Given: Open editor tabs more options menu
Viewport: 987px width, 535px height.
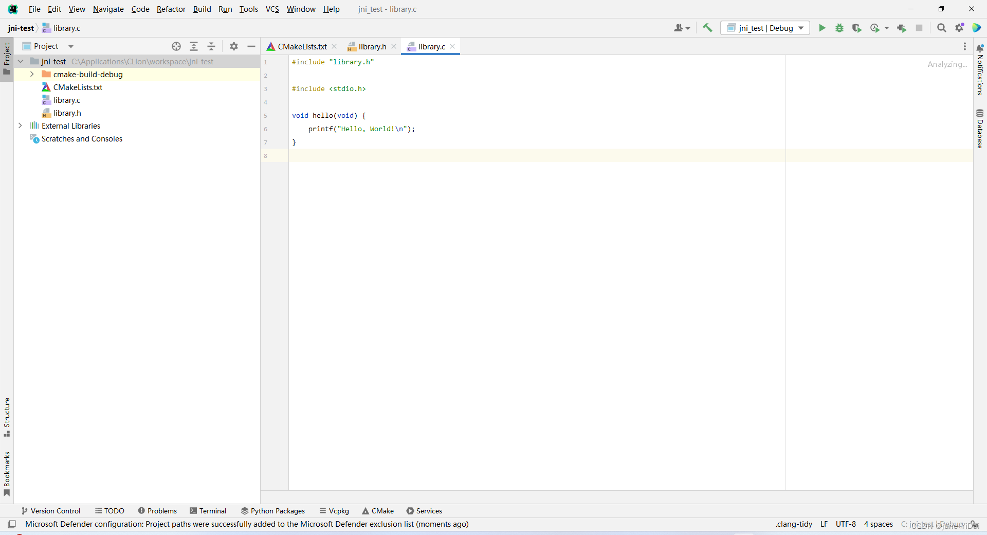Looking at the screenshot, I should [x=965, y=46].
